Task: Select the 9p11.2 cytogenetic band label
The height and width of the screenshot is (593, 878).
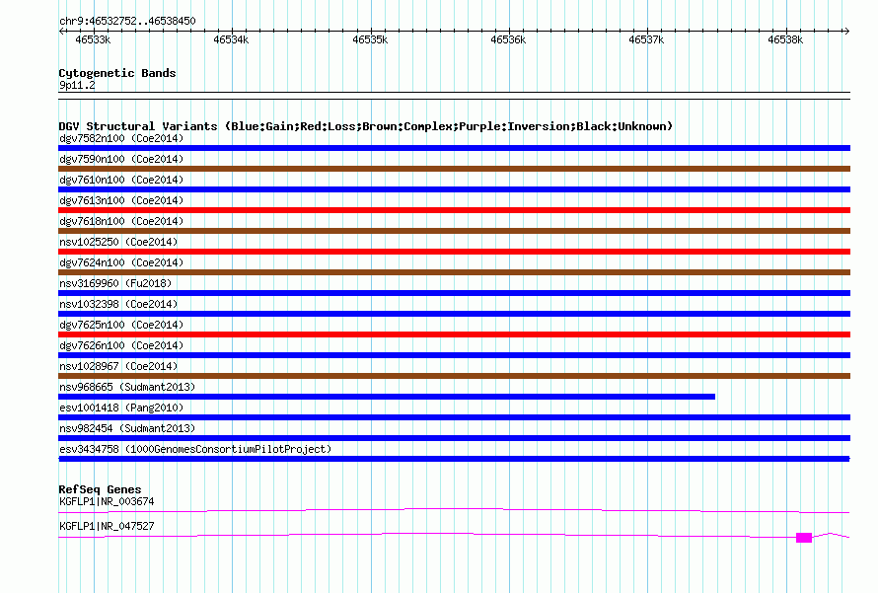Action: 77,85
